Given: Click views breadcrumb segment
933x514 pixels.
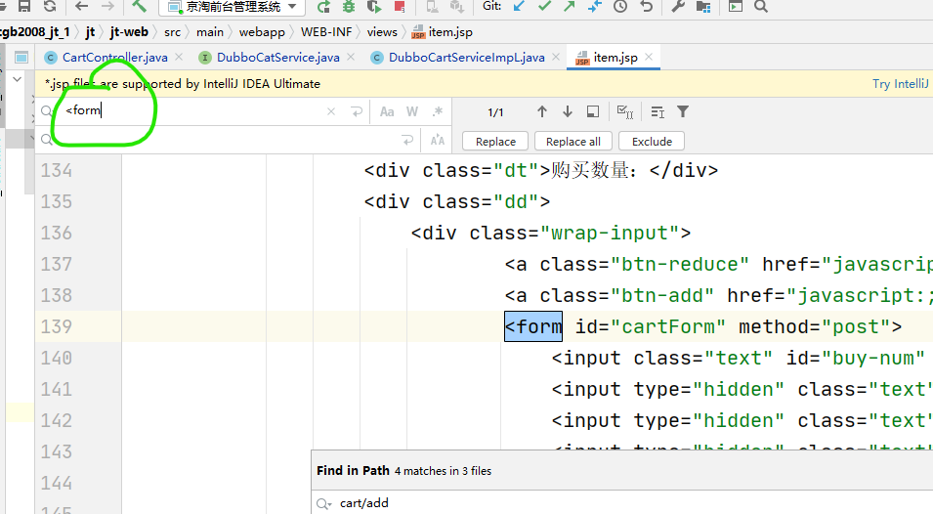Looking at the screenshot, I should tap(382, 32).
